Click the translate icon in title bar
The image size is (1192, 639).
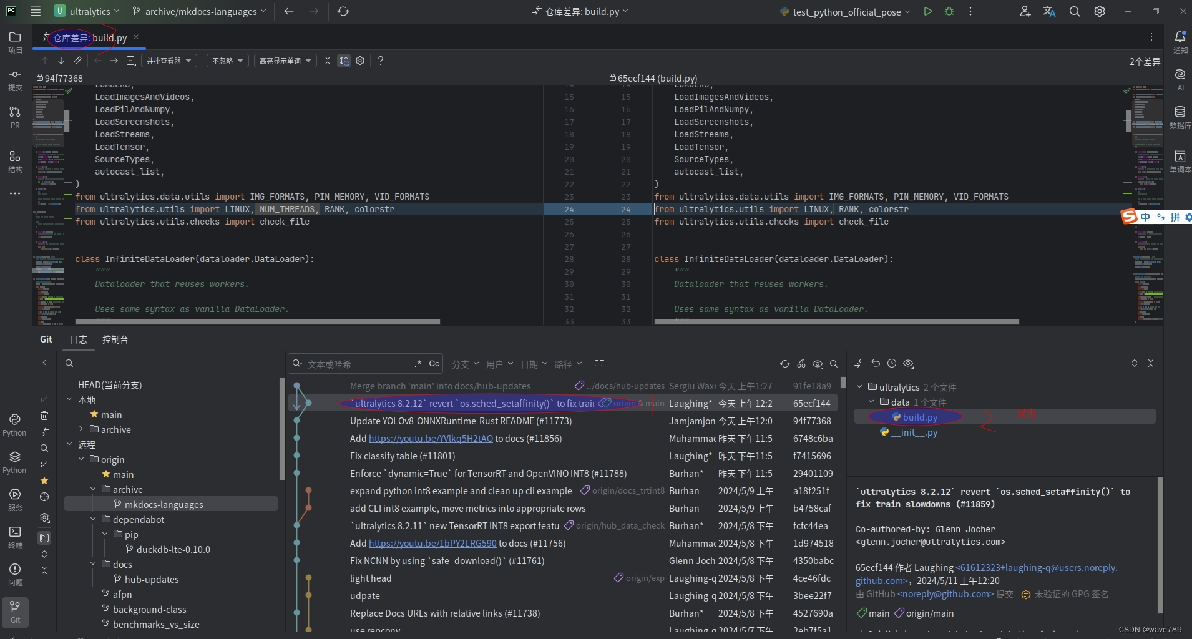pyautogui.click(x=1050, y=11)
